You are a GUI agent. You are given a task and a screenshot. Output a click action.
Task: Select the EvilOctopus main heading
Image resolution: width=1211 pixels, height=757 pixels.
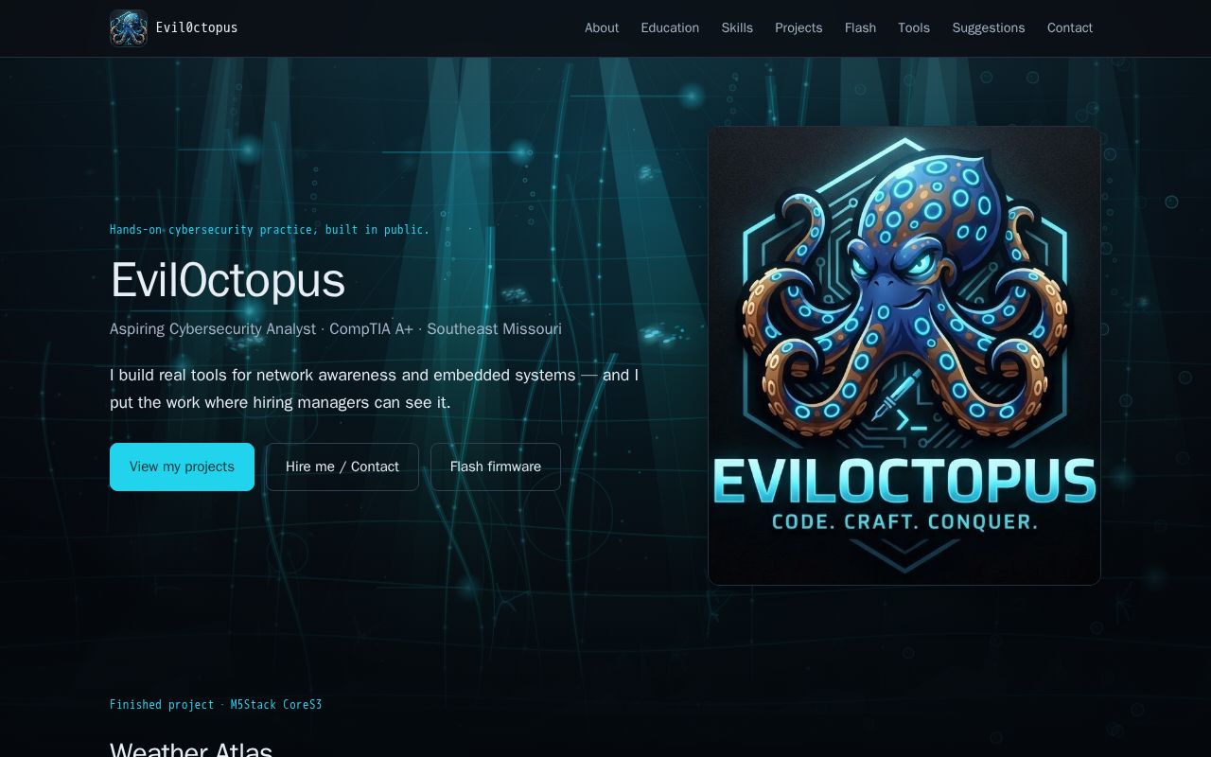[x=228, y=280]
